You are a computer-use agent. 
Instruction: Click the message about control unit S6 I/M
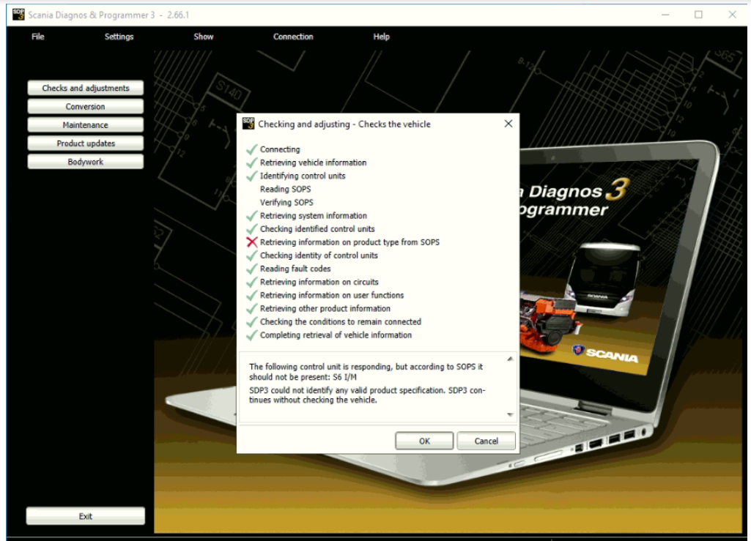point(366,372)
